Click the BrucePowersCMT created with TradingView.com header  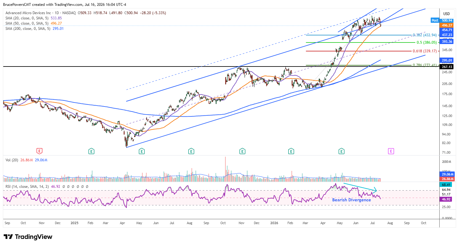click(x=65, y=5)
